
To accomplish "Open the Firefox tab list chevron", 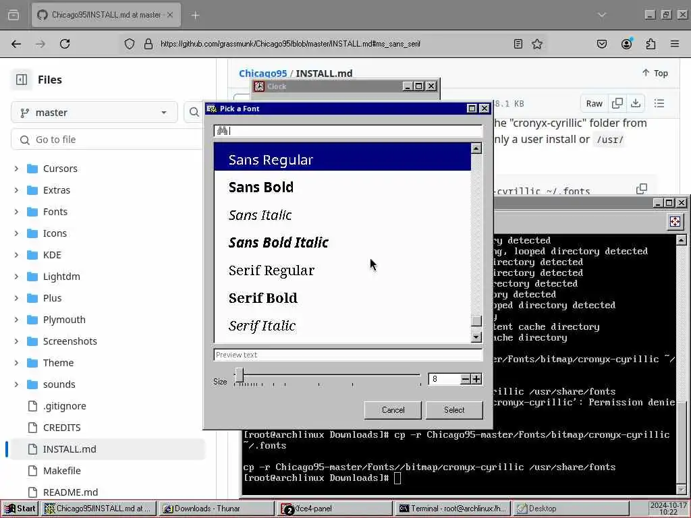I will (x=601, y=15).
